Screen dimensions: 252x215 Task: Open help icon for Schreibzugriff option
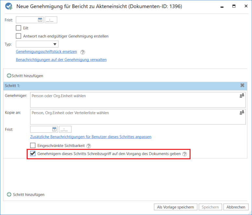185,154
